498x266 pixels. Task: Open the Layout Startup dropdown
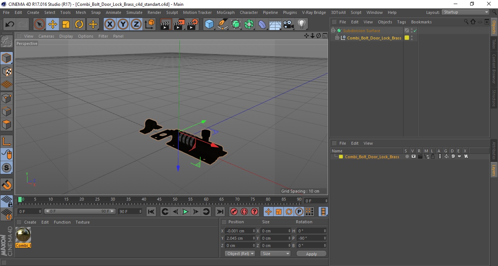(466, 12)
